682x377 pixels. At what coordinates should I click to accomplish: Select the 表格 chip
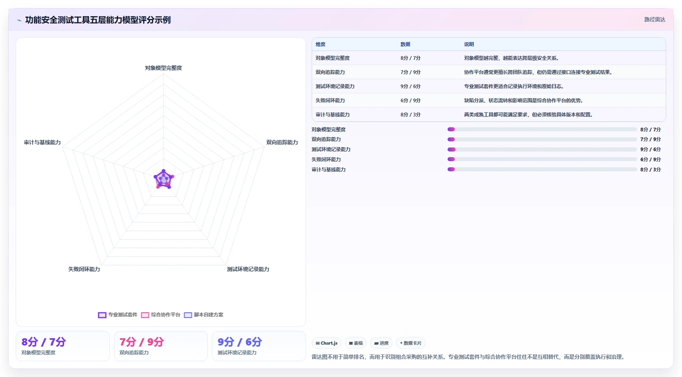click(356, 343)
